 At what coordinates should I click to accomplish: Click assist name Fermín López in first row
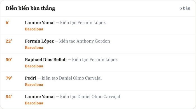91,23
